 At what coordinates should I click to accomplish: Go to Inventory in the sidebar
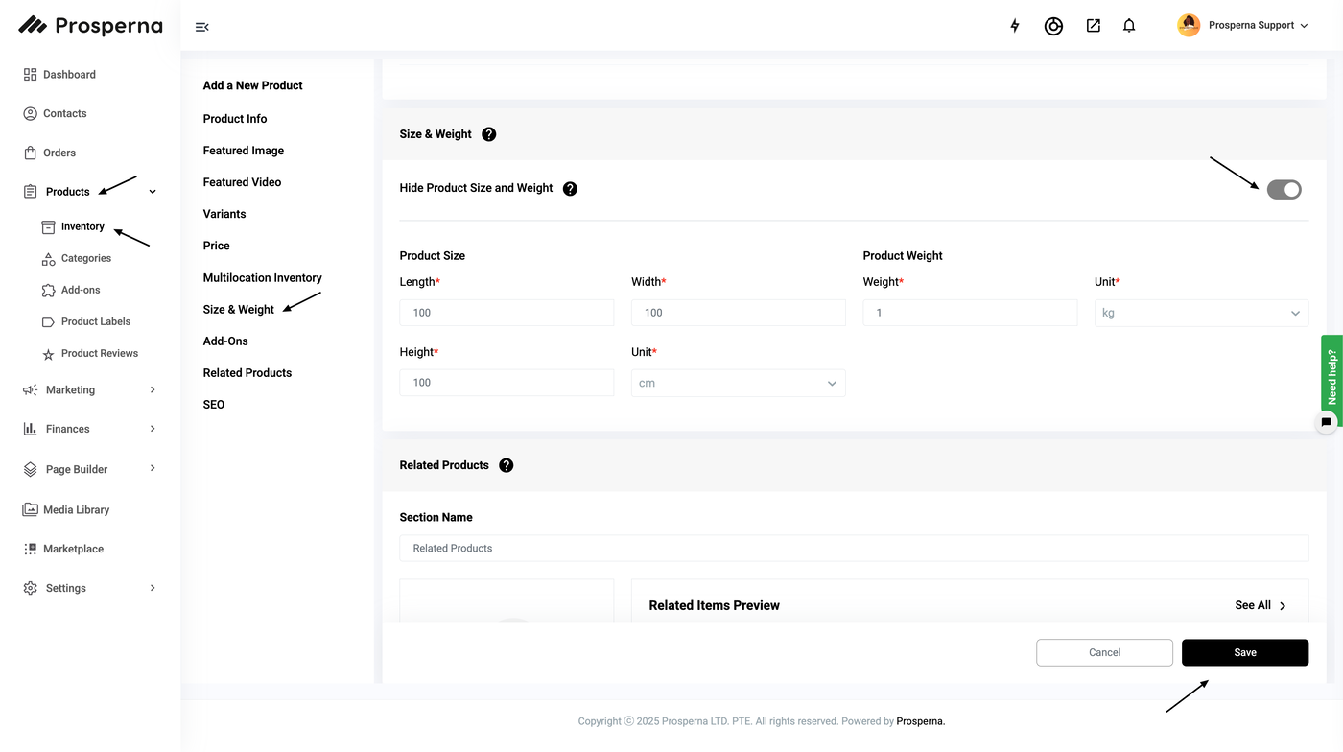(82, 226)
